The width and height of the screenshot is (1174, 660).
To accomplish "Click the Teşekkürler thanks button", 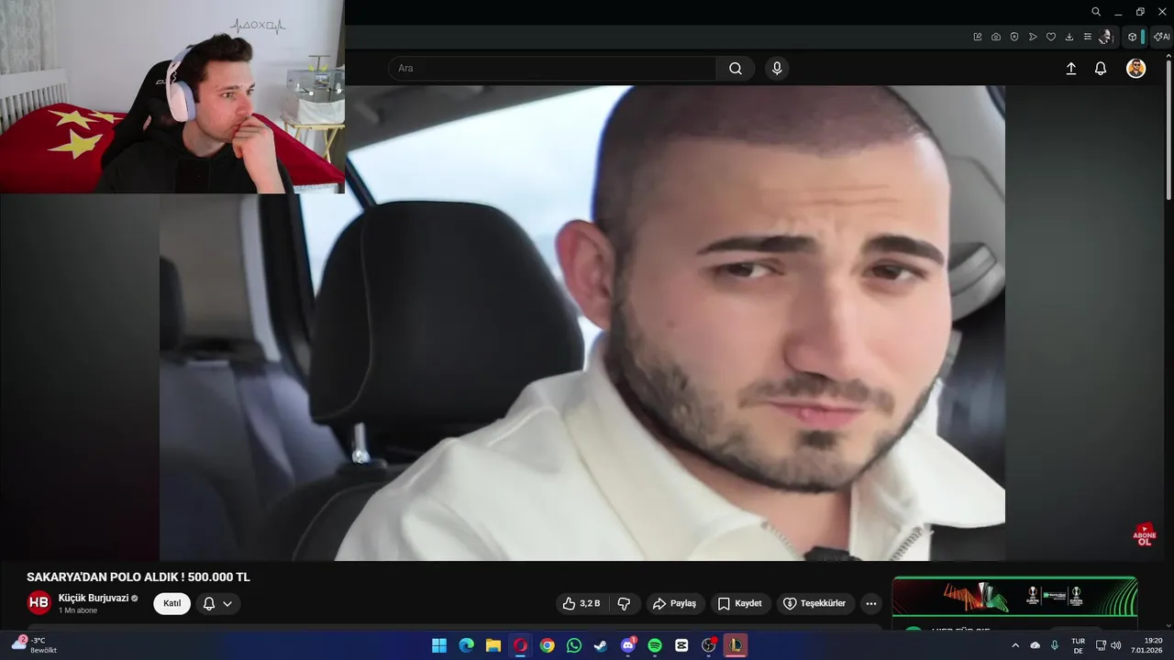I will tap(816, 603).
